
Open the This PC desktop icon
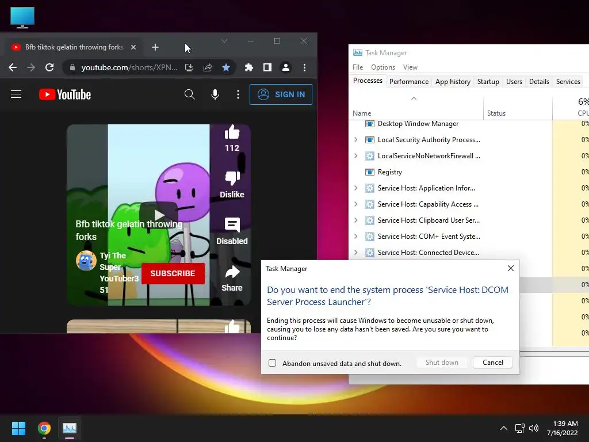point(22,17)
